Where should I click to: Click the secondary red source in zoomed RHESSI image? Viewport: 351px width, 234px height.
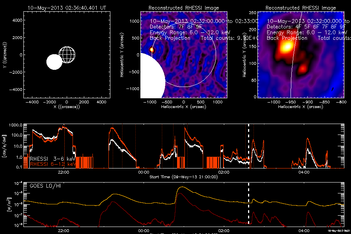(303, 68)
